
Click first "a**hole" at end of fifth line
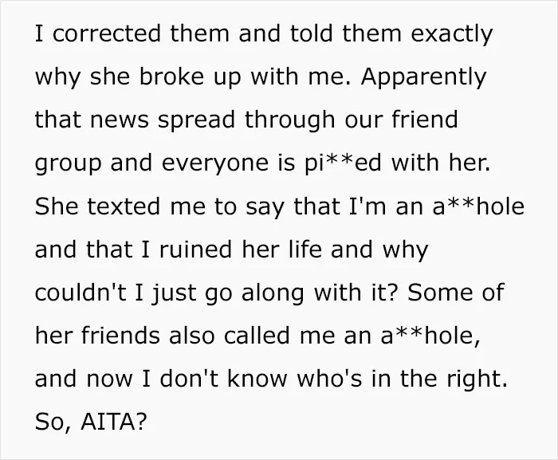478,206
